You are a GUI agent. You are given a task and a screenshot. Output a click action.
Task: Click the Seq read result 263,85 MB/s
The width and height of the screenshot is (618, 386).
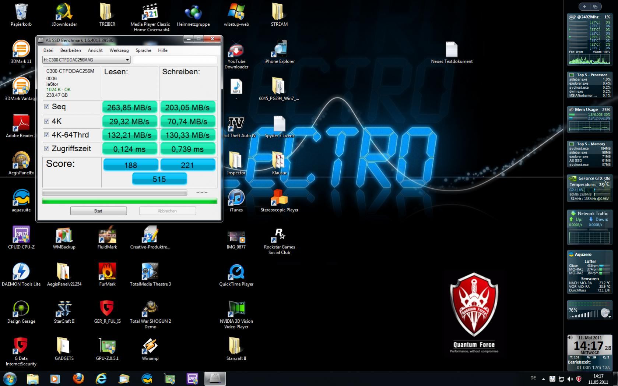[x=129, y=107]
